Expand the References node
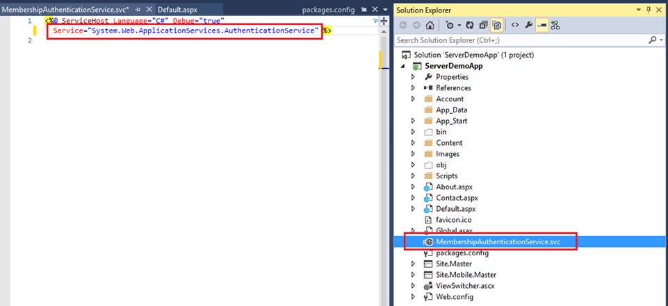The width and height of the screenshot is (668, 306). click(x=413, y=88)
